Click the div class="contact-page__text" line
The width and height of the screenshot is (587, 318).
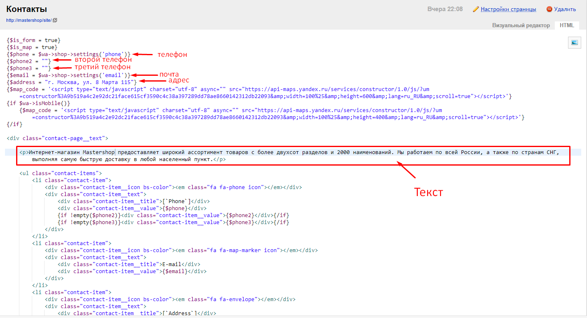tap(57, 138)
